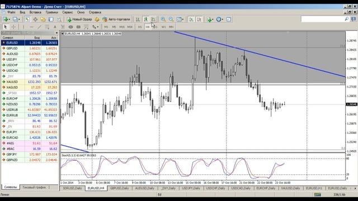Open the Файл menu

point(11,12)
